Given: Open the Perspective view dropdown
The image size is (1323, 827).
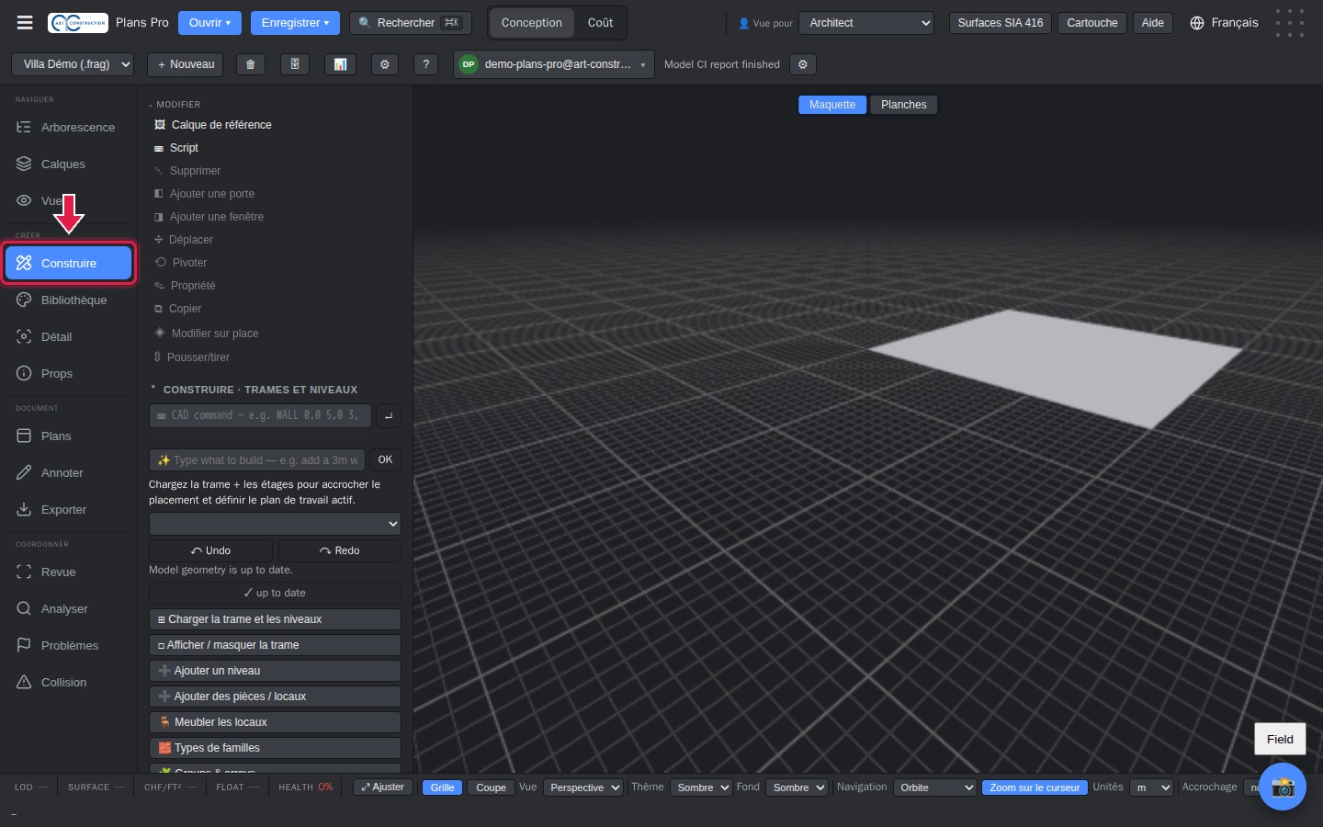Looking at the screenshot, I should tap(583, 787).
